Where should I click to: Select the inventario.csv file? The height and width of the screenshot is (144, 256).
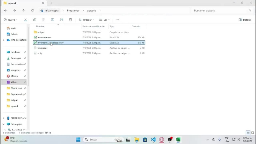(x=89, y=37)
